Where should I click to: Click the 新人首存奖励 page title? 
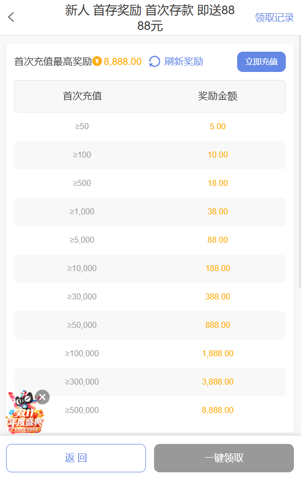pos(150,17)
